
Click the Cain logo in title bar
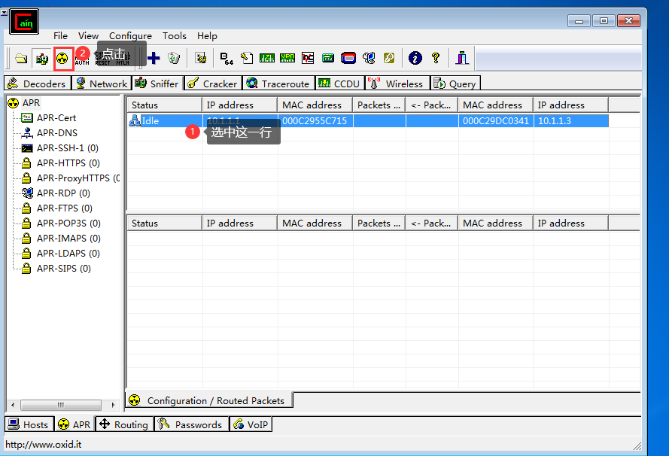coord(24,22)
